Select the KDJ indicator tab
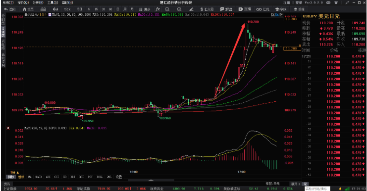367x191 pixels. (73, 177)
